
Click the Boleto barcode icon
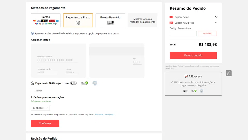(110, 23)
